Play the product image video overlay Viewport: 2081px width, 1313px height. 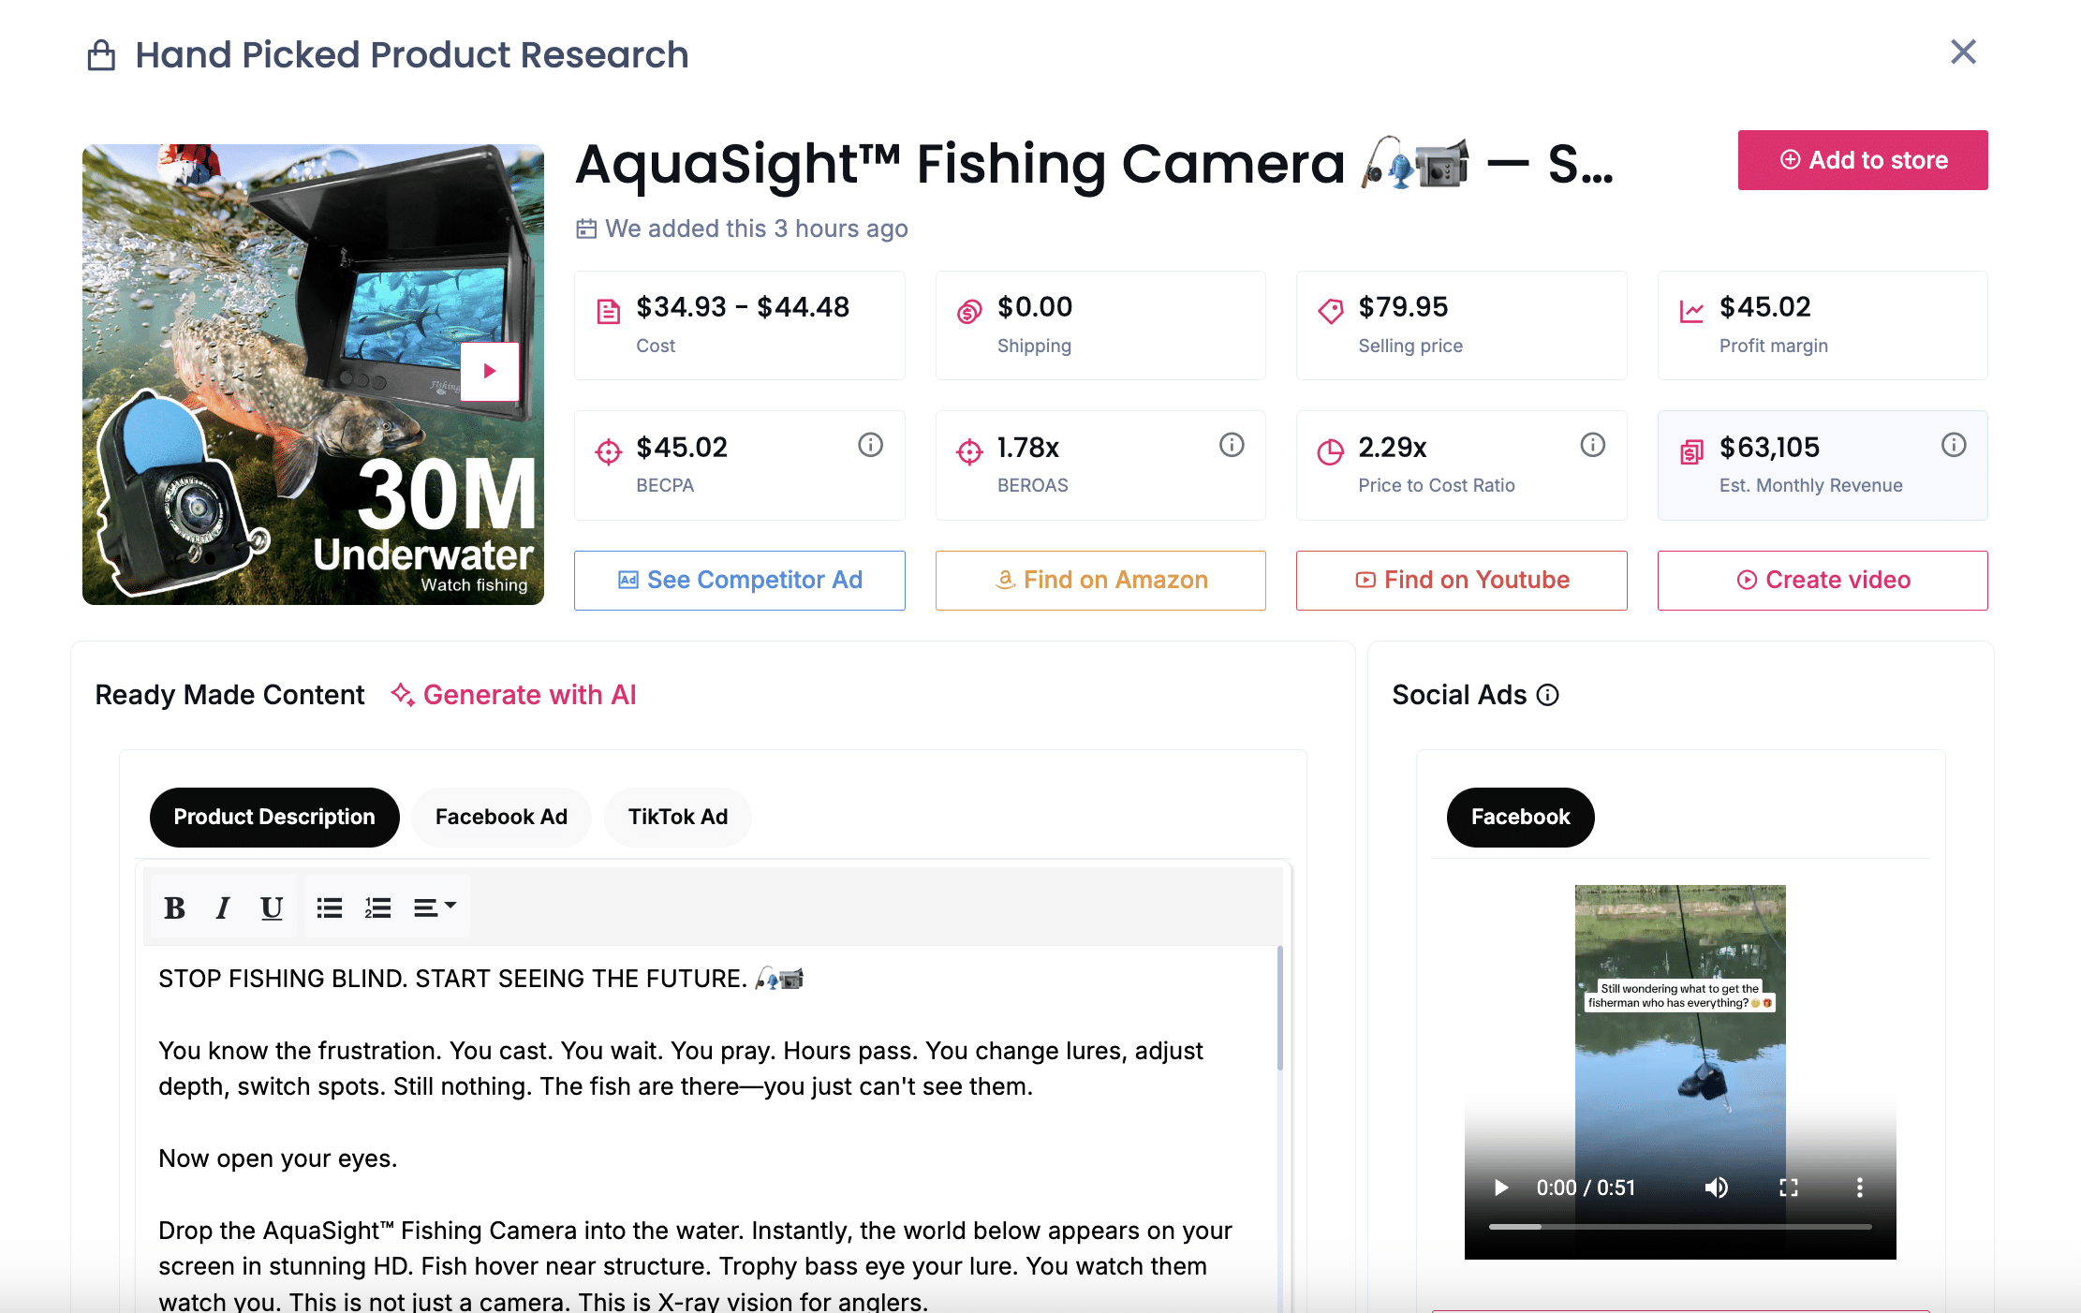tap(488, 371)
